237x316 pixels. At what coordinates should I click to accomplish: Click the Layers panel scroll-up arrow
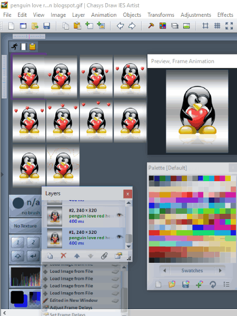[129, 203]
